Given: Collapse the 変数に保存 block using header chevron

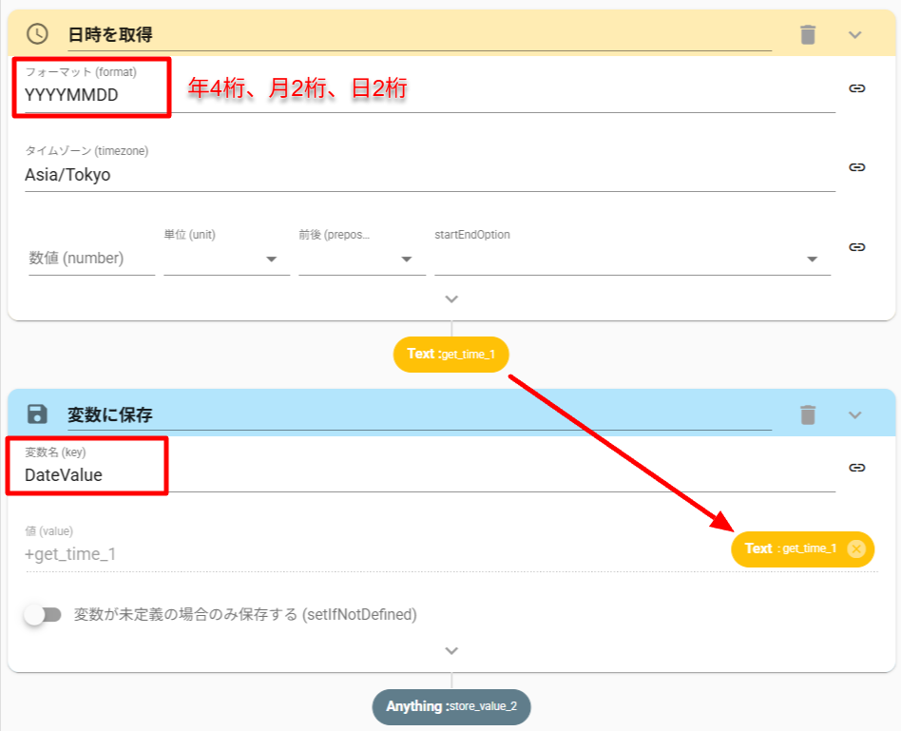Looking at the screenshot, I should pyautogui.click(x=854, y=414).
